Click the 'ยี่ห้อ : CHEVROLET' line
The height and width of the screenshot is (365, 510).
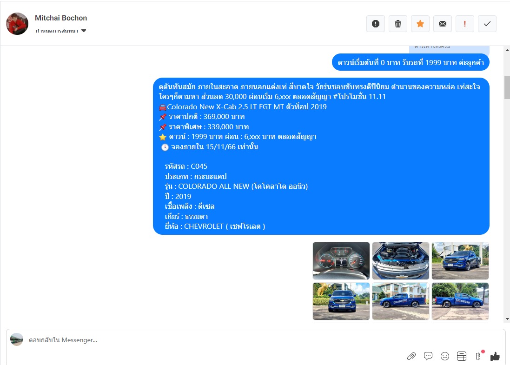pyautogui.click(x=215, y=226)
